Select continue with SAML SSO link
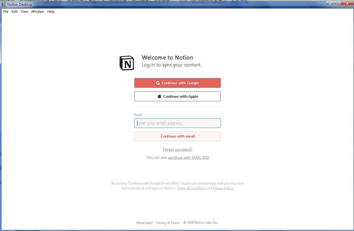 coord(188,157)
